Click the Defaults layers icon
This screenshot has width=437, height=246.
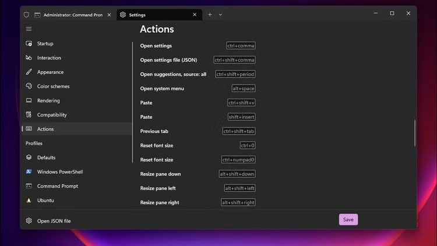pos(29,157)
